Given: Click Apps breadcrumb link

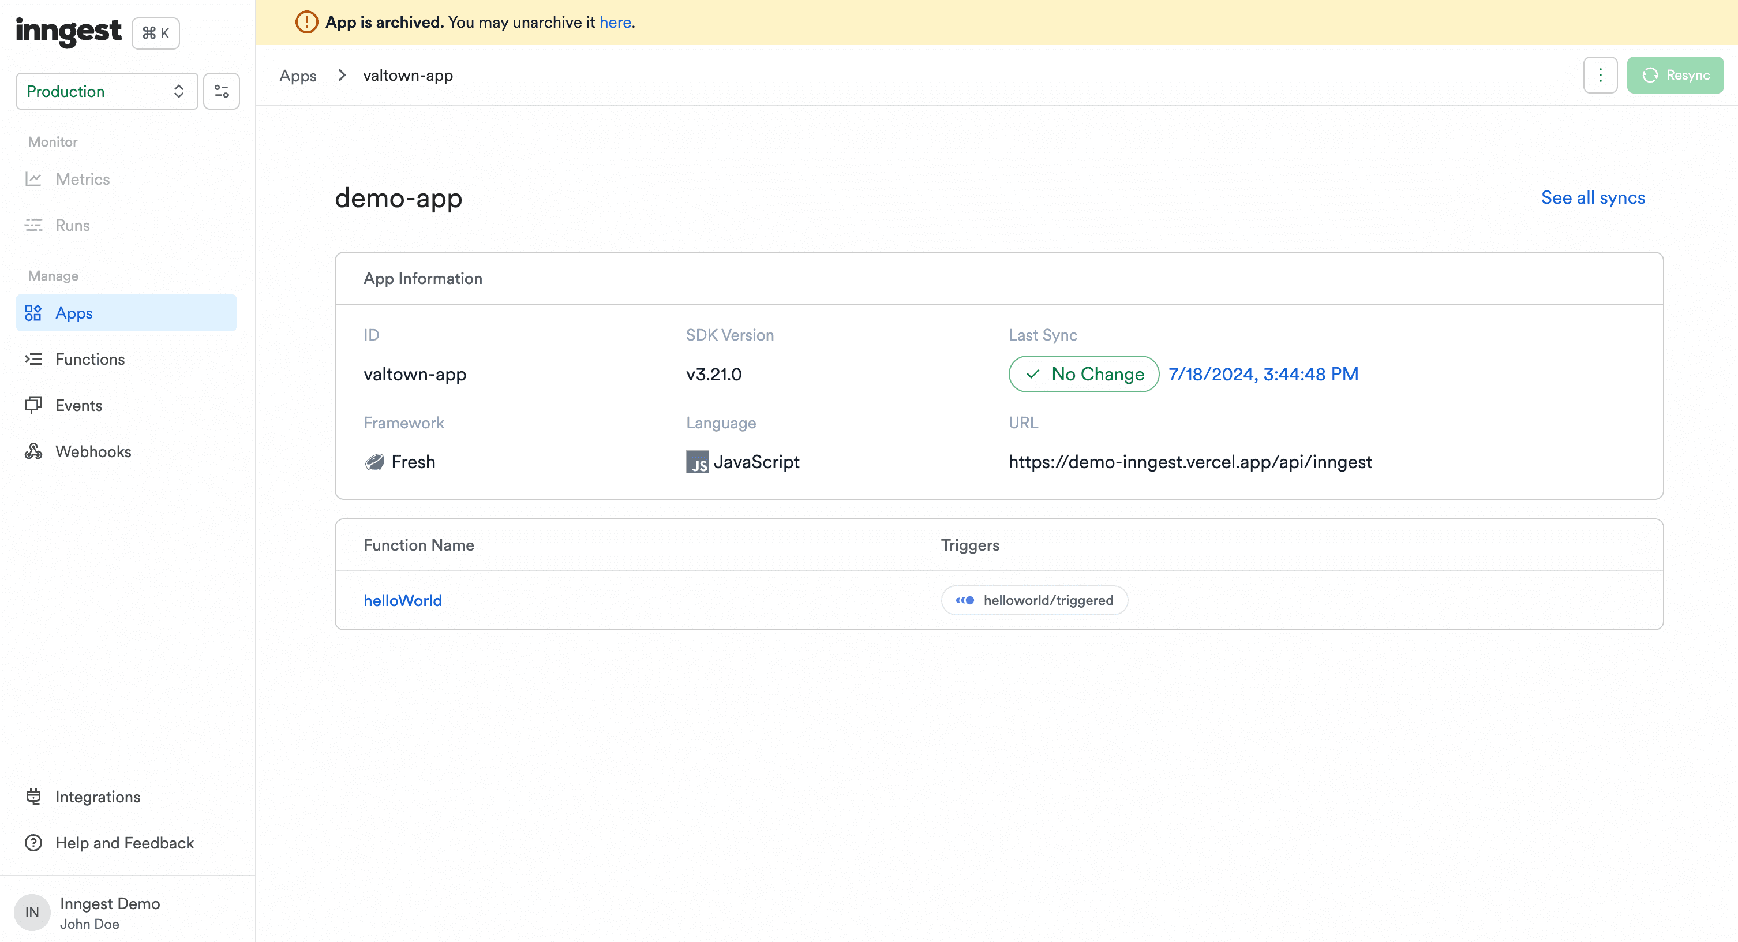Looking at the screenshot, I should click(298, 76).
